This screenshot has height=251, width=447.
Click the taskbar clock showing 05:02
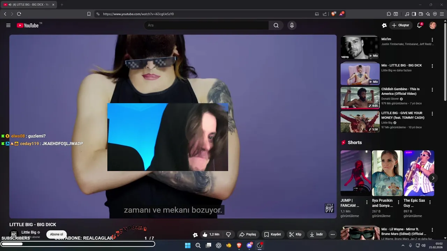tap(436, 245)
